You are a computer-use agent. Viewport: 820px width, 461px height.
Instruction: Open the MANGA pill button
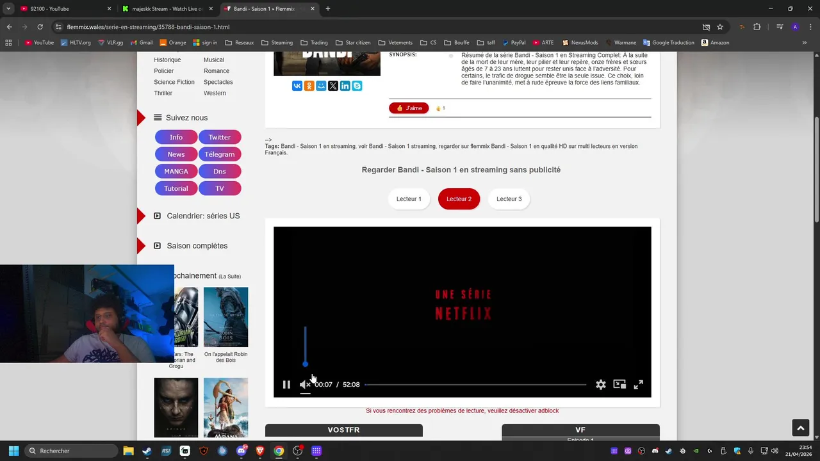(176, 172)
